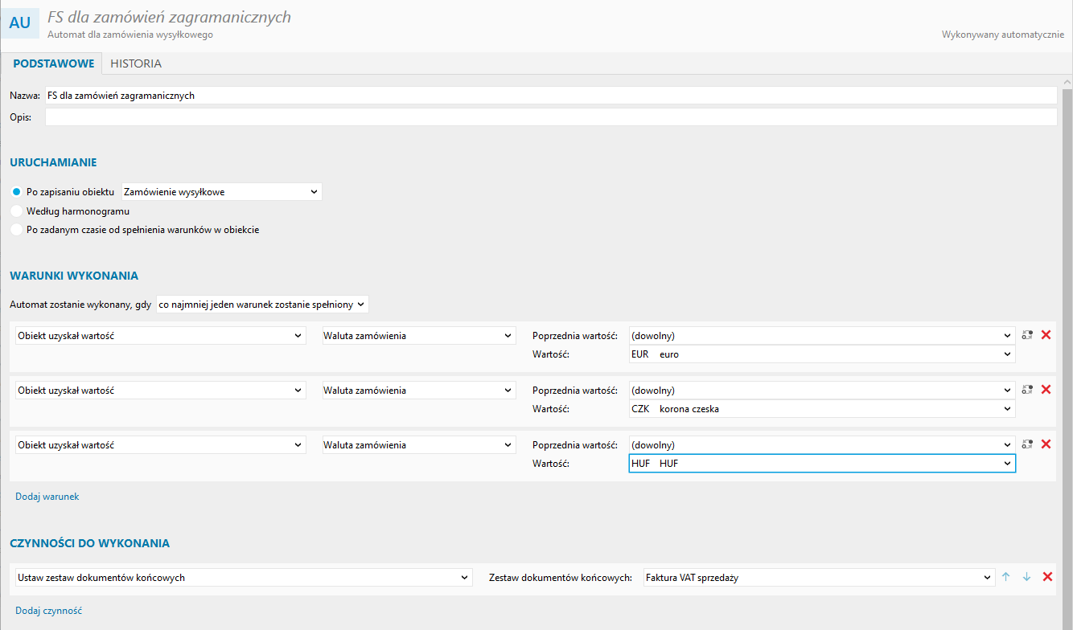The width and height of the screenshot is (1073, 630).
Task: Move the action up with arrow
Action: click(1005, 577)
